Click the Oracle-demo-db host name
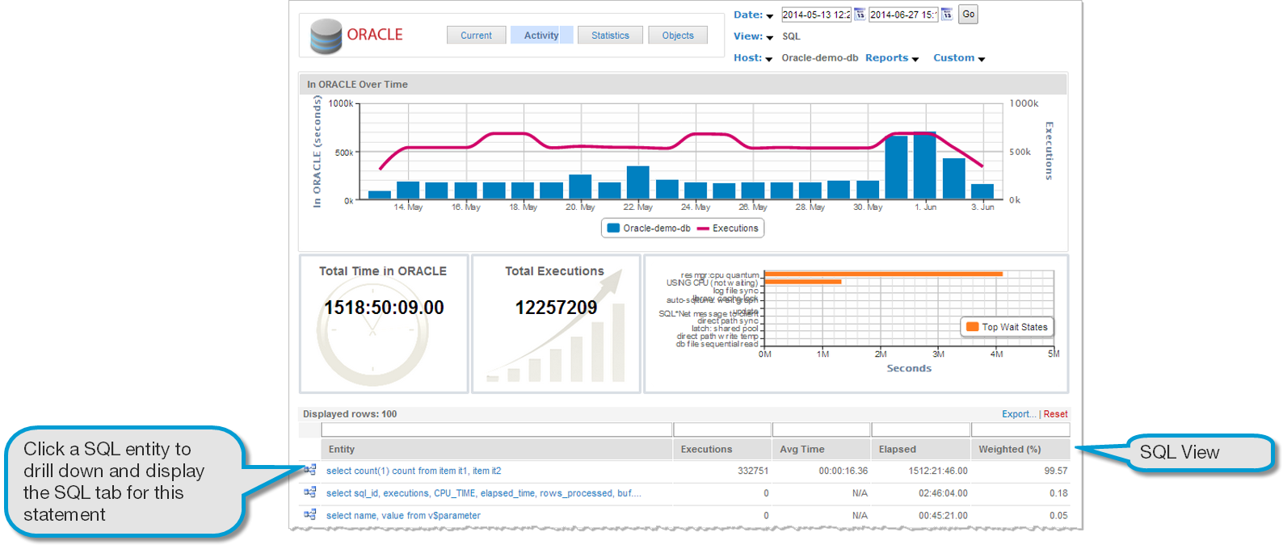 819,58
